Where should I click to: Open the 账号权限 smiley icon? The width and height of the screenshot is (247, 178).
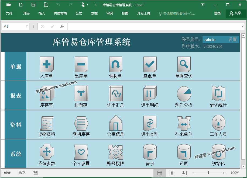(116, 152)
